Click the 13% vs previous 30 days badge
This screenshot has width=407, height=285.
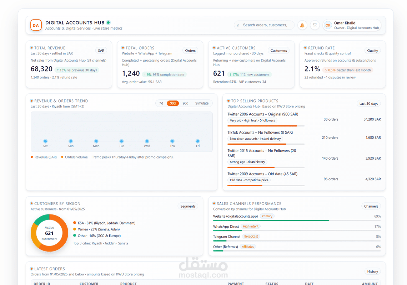pyautogui.click(x=76, y=70)
